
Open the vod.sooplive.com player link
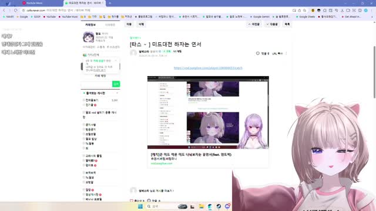coord(208,68)
